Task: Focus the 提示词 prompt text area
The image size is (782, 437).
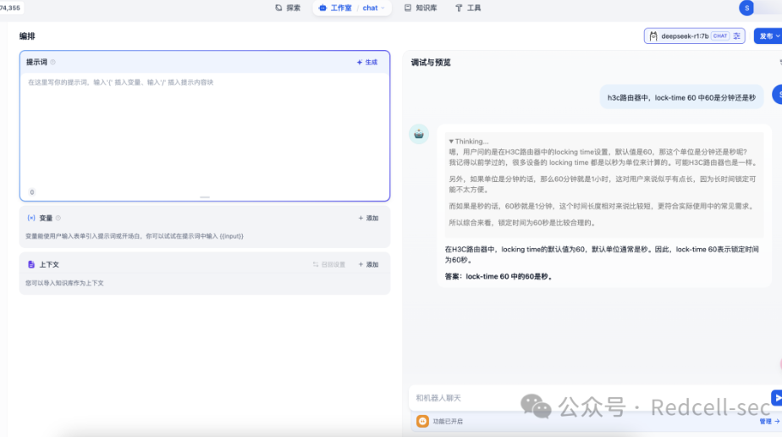Action: tap(205, 130)
